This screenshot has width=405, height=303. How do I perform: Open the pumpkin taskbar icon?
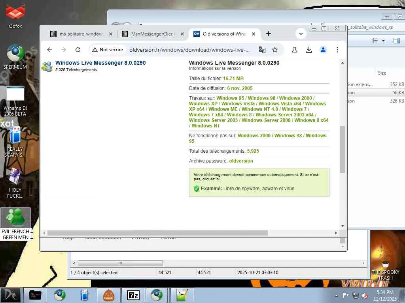[108, 295]
